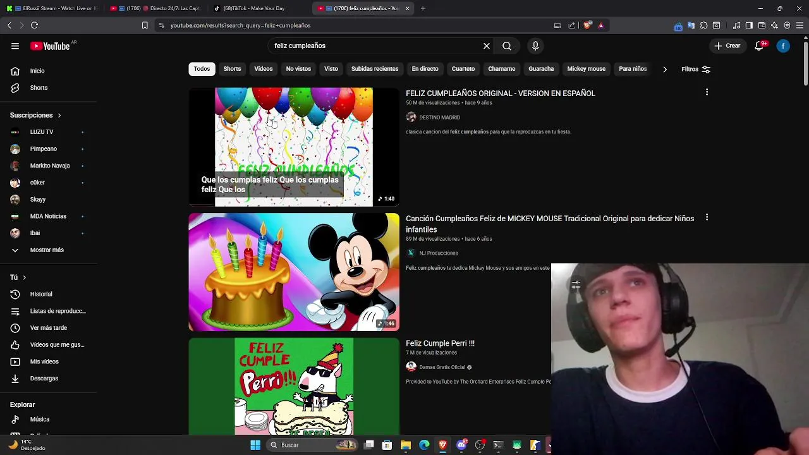
Task: Open the Brave Shields lion icon
Action: click(587, 25)
